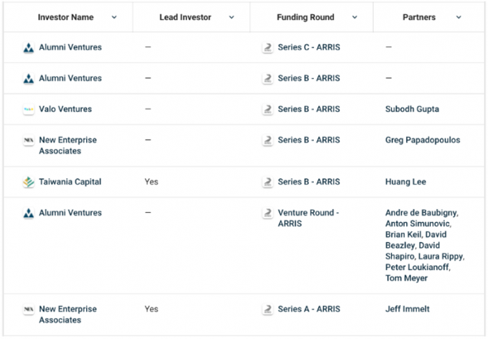The height and width of the screenshot is (339, 488).
Task: Click ARRIS icon beside Series C round
Action: (267, 48)
